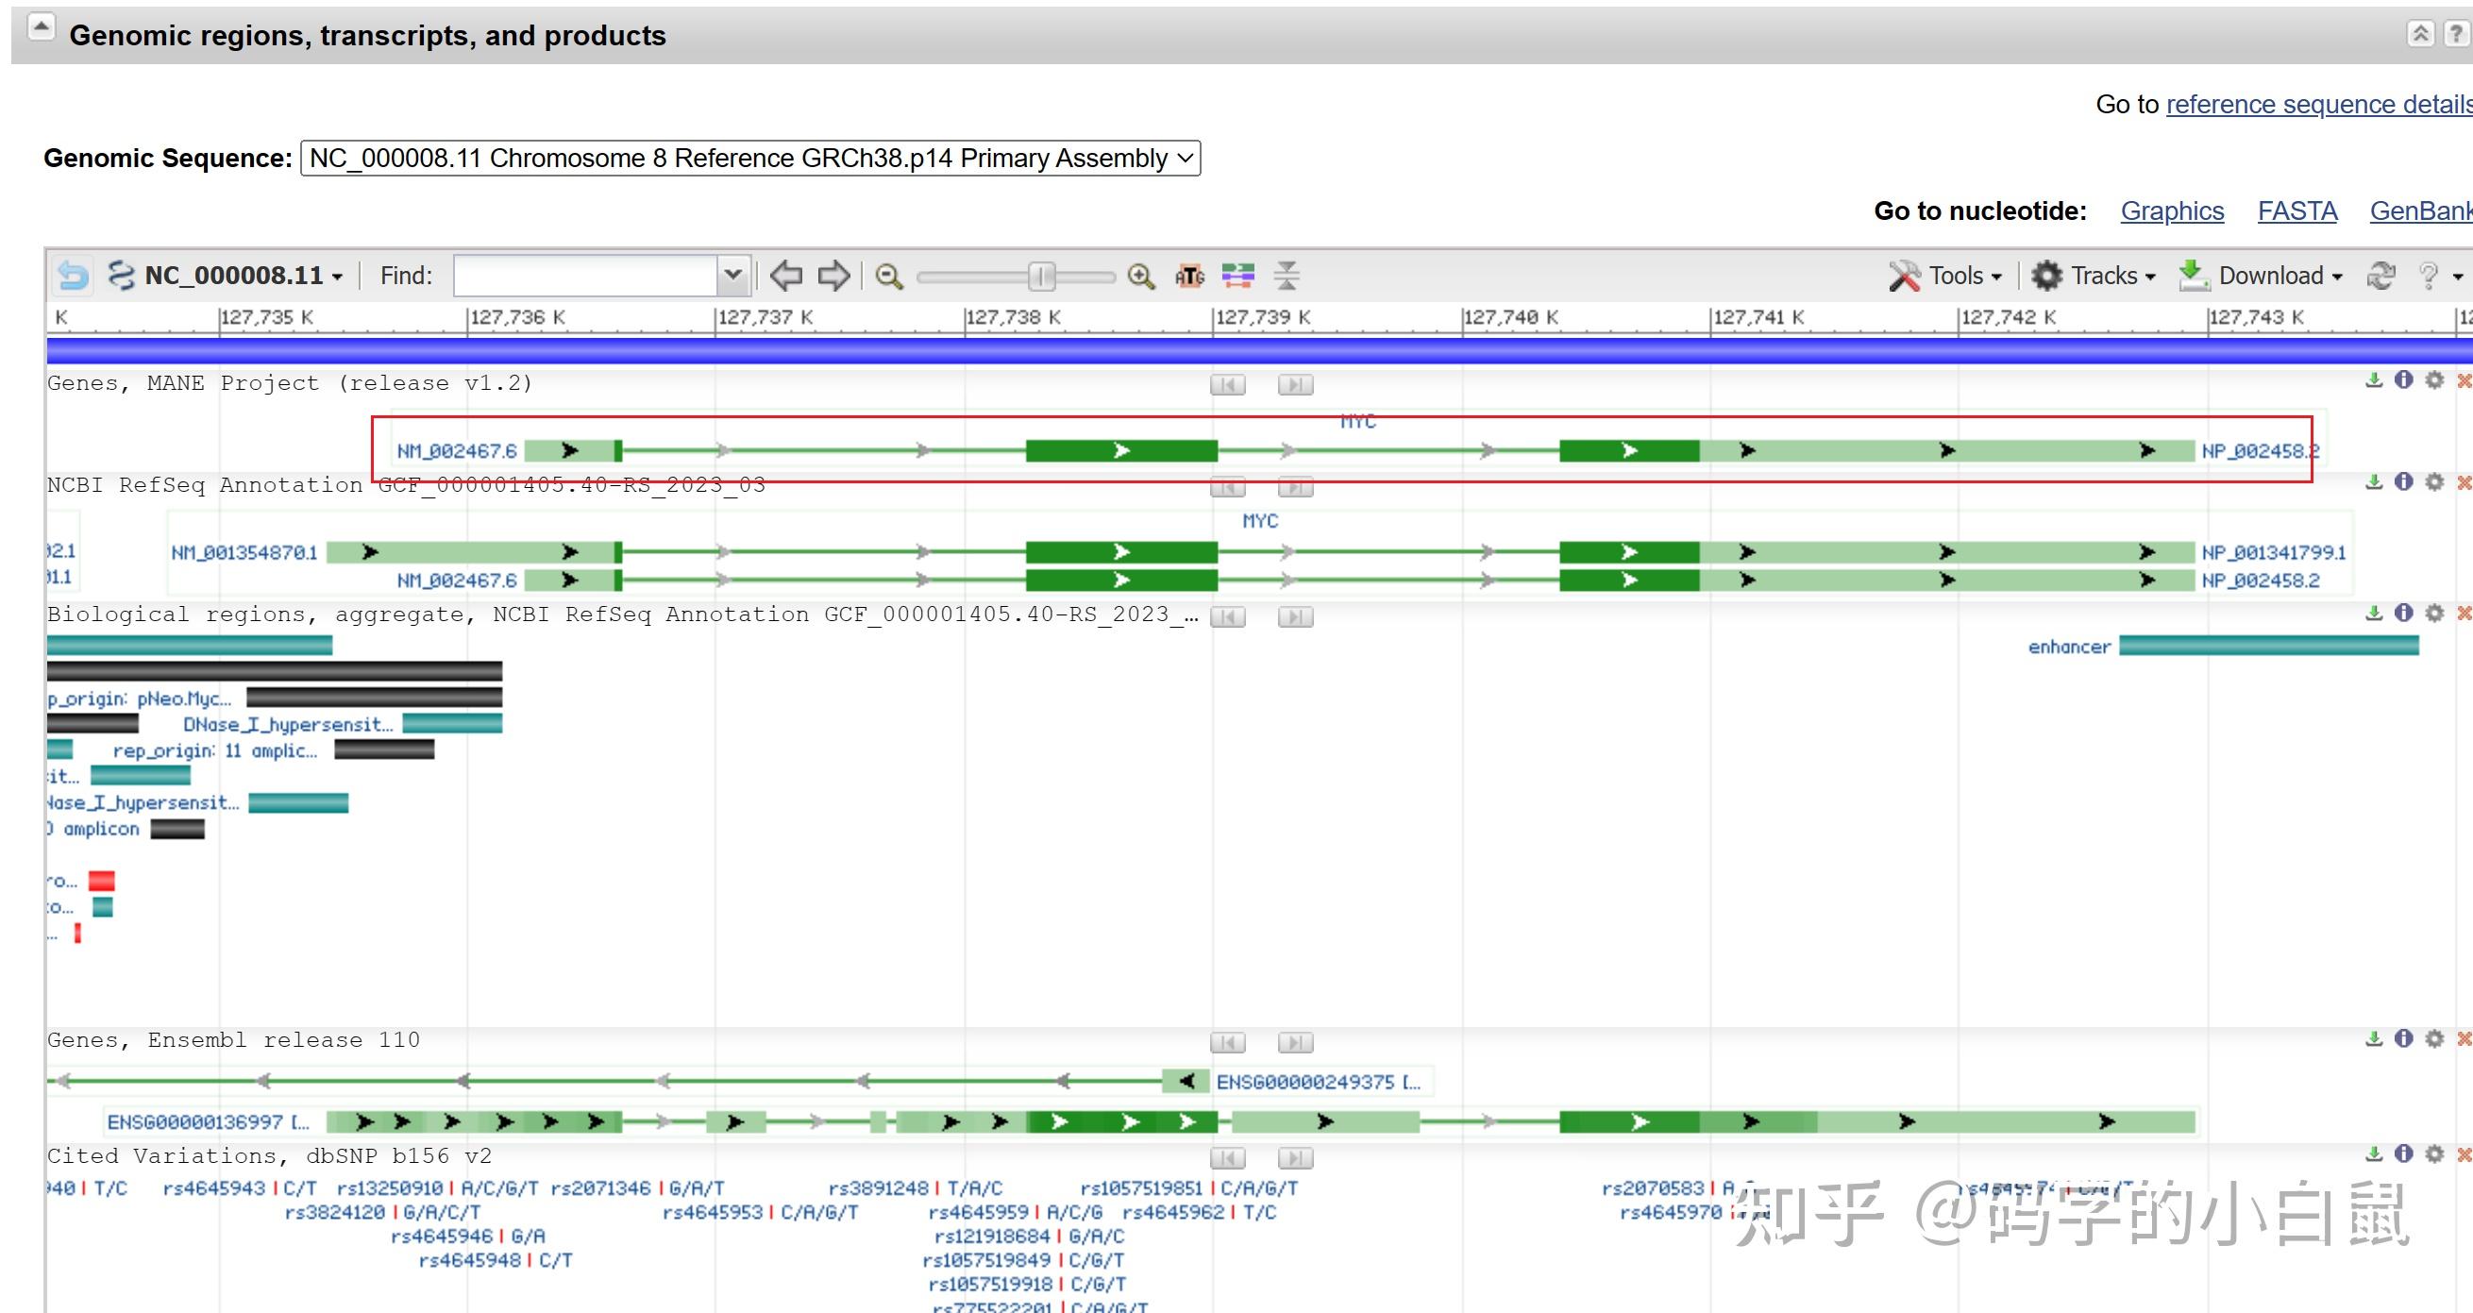
Task: Collapse the Genomic regions section header
Action: coord(42,27)
